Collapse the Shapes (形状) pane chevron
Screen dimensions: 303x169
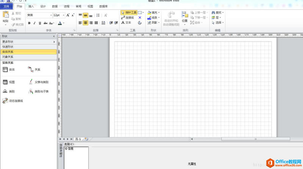54,36
